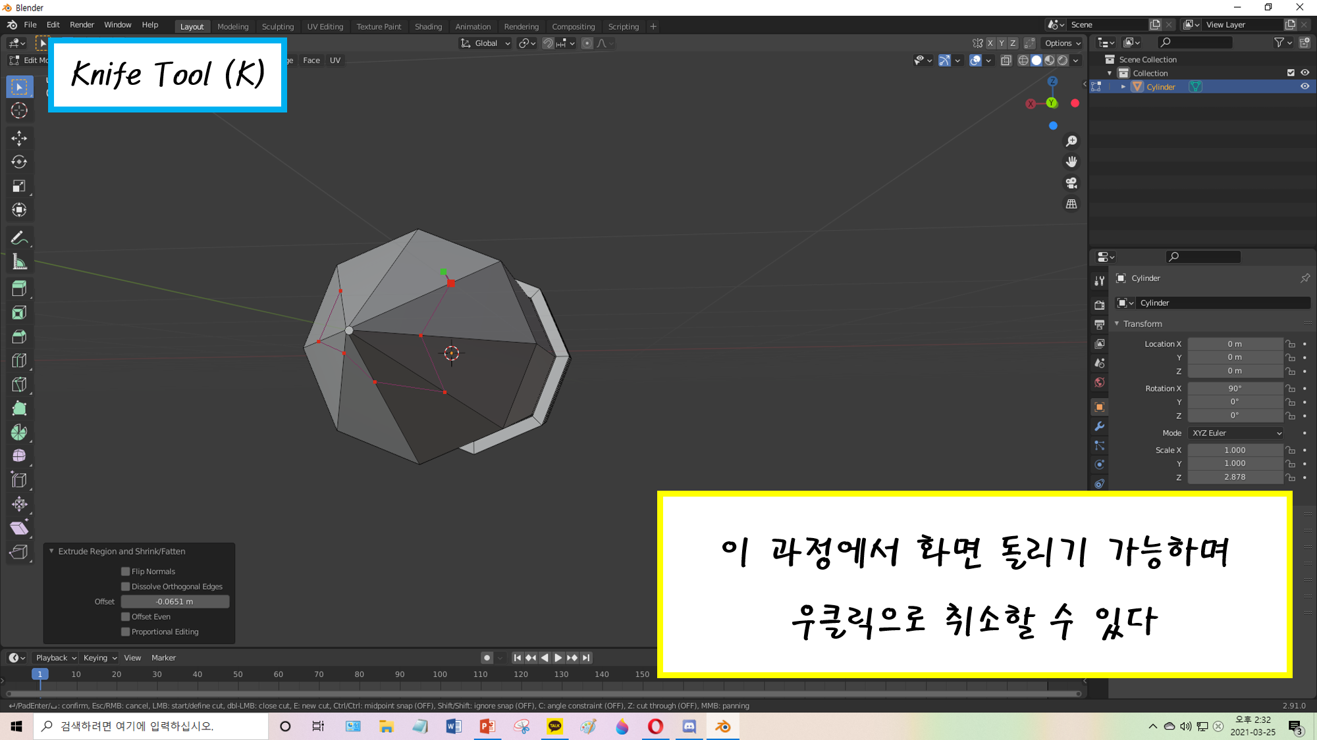The width and height of the screenshot is (1317, 740).
Task: Select the Measure tool
Action: pos(19,262)
